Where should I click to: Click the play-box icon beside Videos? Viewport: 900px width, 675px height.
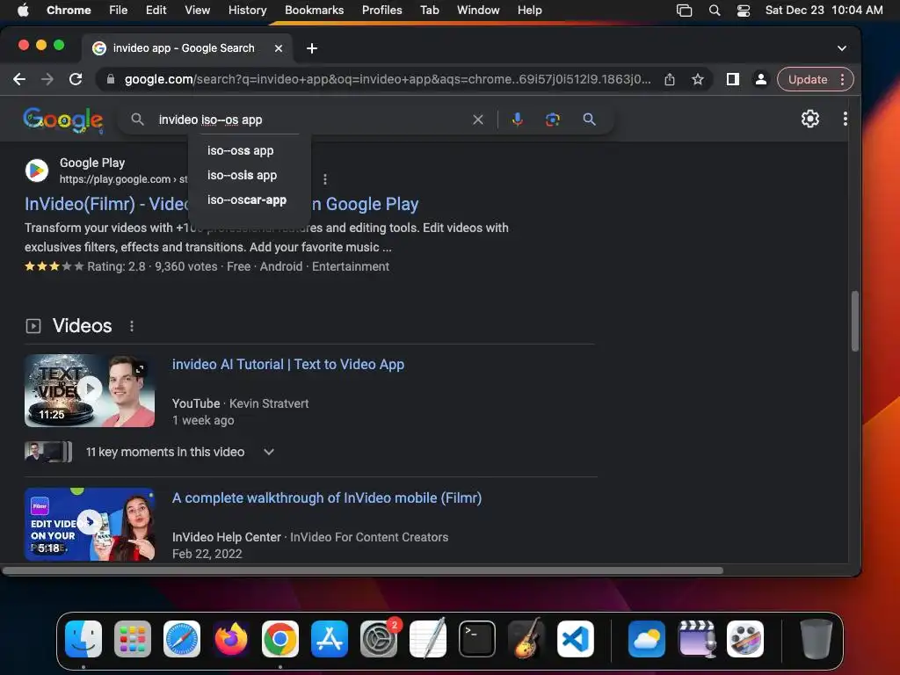click(33, 326)
